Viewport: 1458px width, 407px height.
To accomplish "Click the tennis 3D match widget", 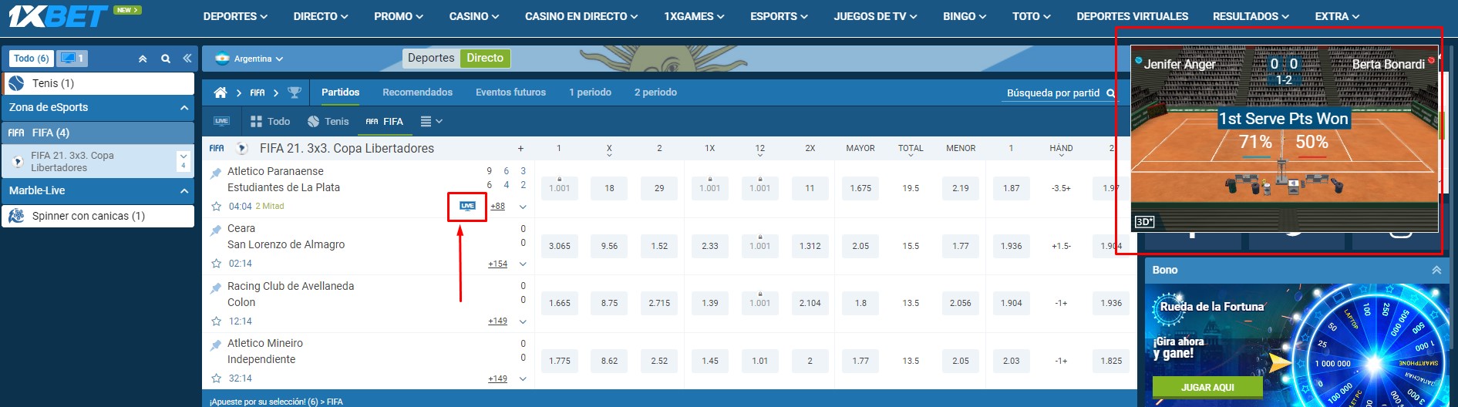I will click(x=1284, y=139).
